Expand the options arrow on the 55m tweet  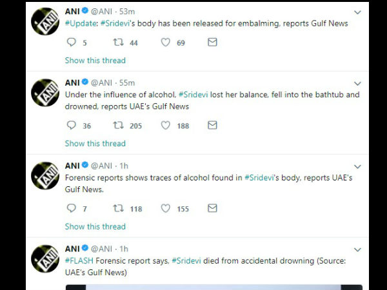coord(358,82)
